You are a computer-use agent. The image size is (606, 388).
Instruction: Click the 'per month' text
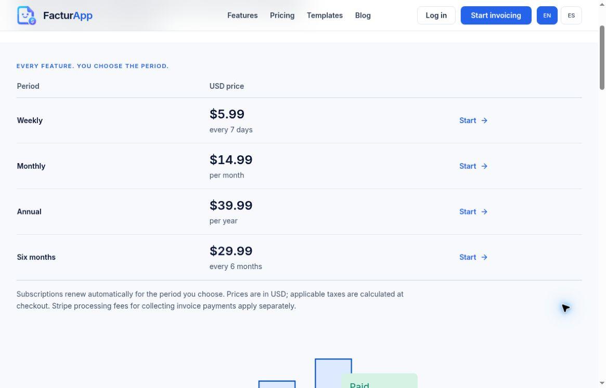[x=226, y=175]
